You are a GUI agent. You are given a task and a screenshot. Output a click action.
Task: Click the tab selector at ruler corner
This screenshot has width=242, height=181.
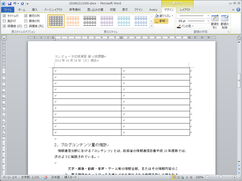4,38
